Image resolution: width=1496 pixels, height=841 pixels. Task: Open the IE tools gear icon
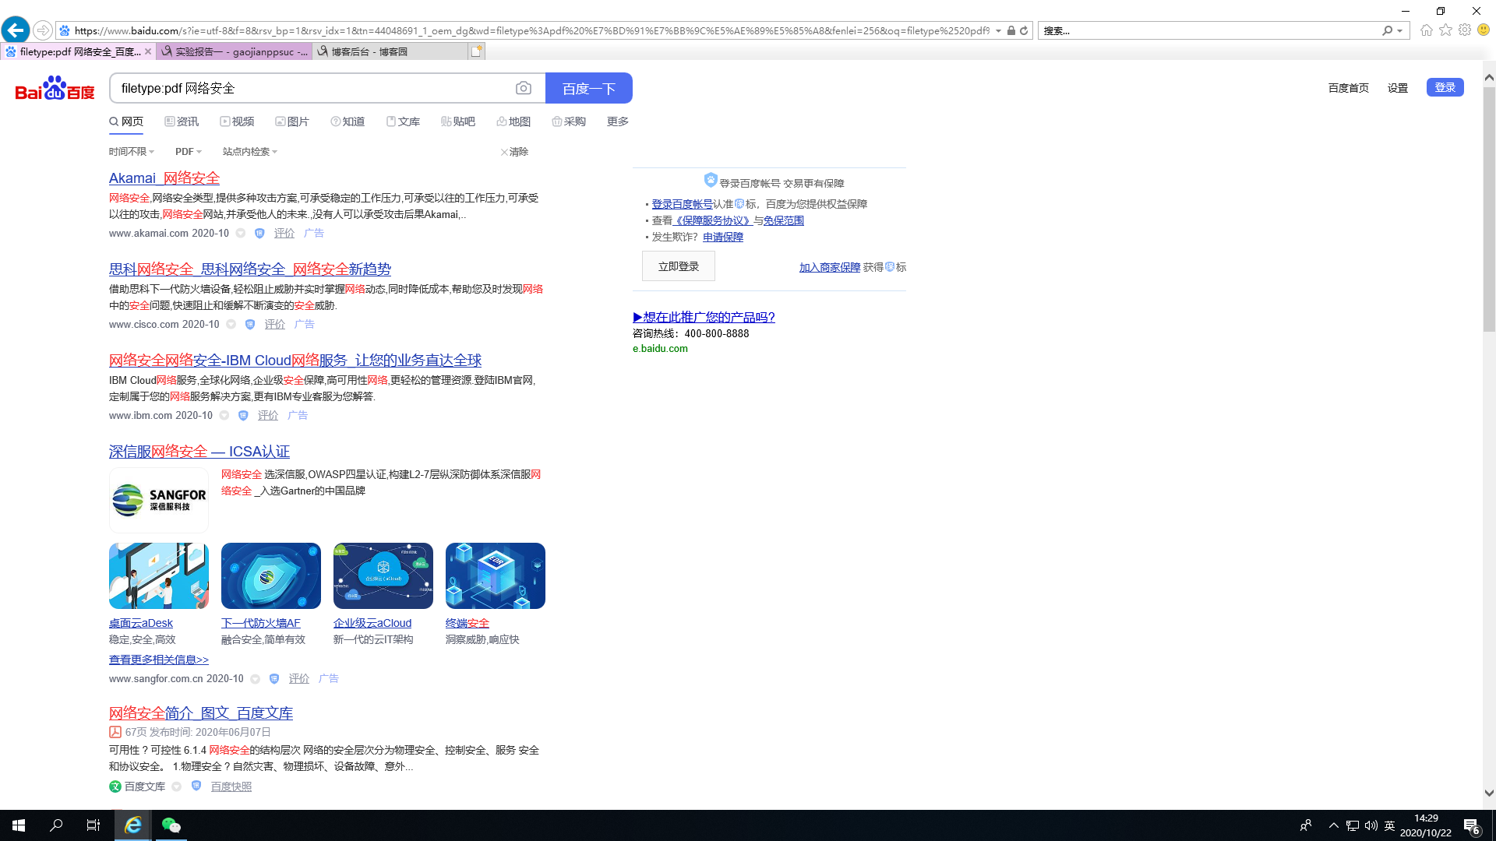[1465, 30]
